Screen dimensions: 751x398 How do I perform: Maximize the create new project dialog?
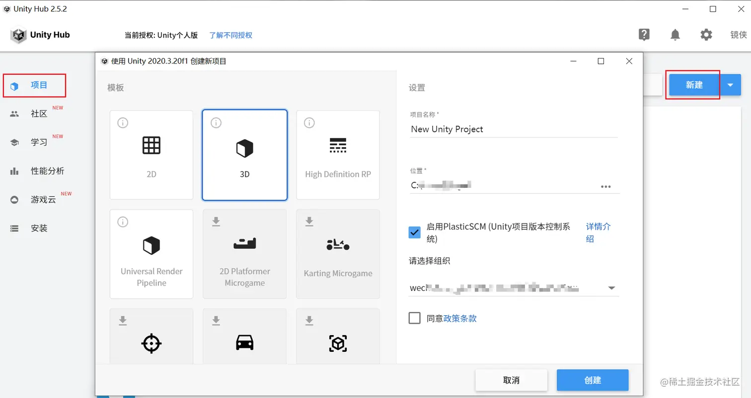pyautogui.click(x=601, y=61)
